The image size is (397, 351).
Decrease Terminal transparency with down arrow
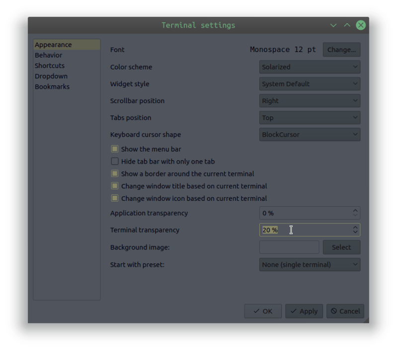(355, 233)
